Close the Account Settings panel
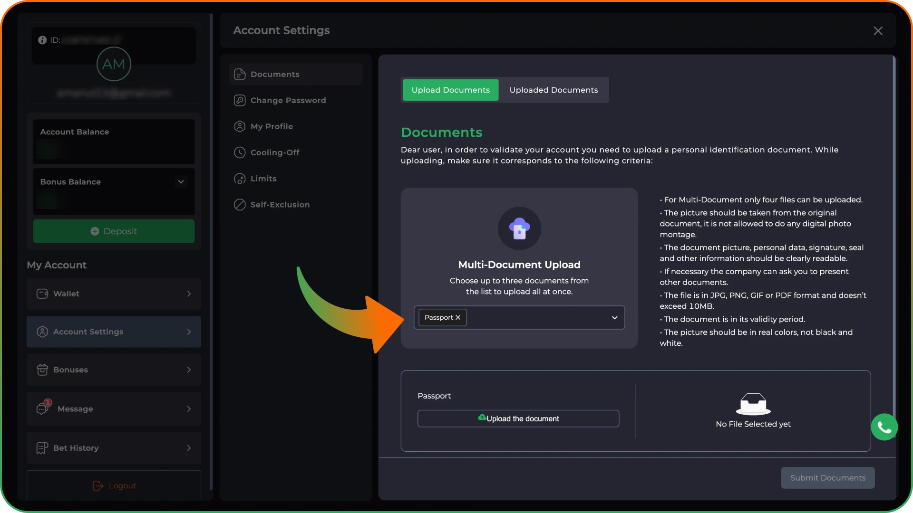The width and height of the screenshot is (913, 513). pyautogui.click(x=878, y=31)
